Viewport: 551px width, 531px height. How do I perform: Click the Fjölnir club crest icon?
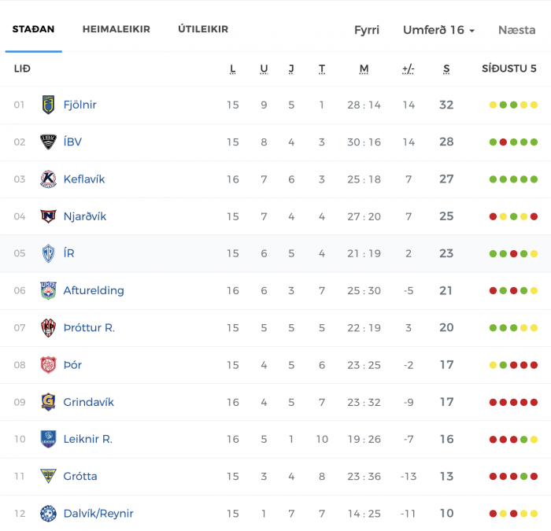48,105
